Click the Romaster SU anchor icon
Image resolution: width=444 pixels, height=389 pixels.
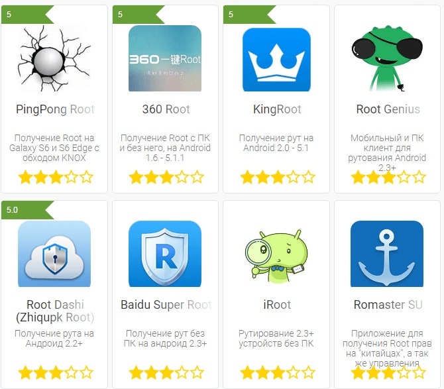(x=387, y=254)
